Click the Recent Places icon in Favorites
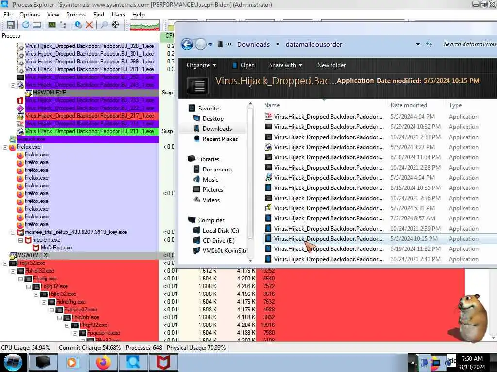Image resolution: width=497 pixels, height=372 pixels. pos(197,139)
